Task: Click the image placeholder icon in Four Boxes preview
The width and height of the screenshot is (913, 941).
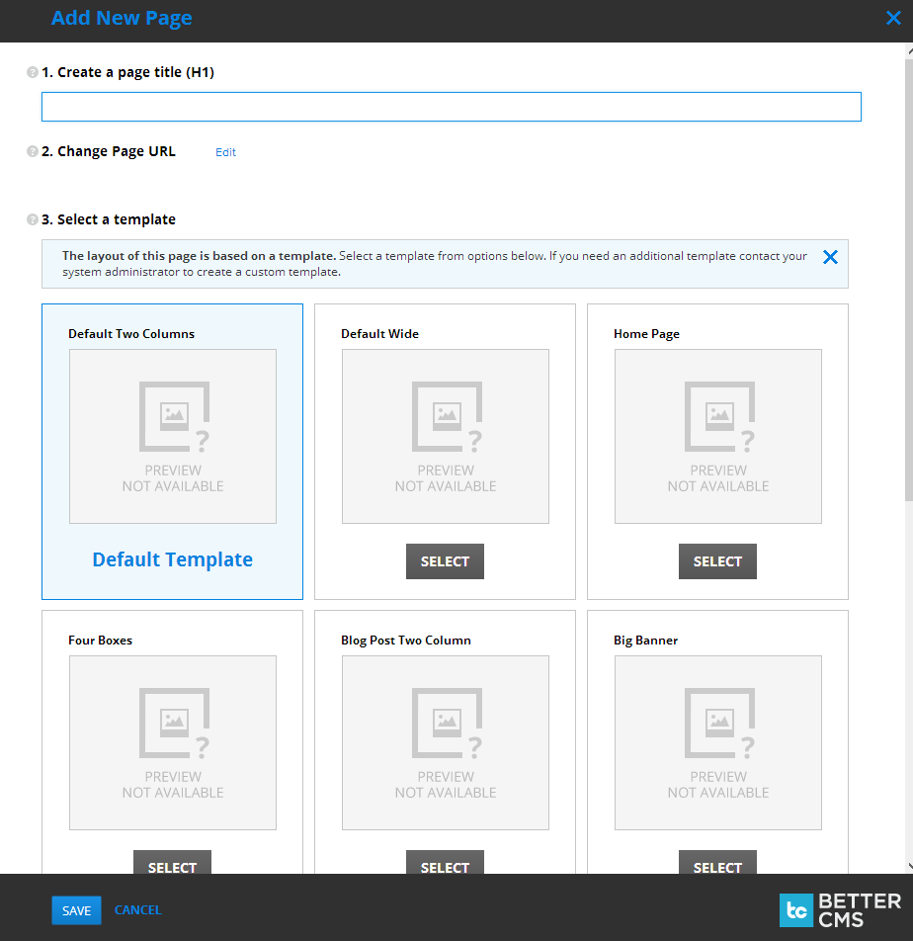Action: [172, 723]
